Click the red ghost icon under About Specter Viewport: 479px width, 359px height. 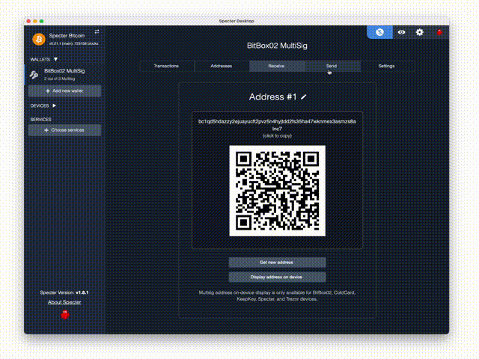click(65, 315)
